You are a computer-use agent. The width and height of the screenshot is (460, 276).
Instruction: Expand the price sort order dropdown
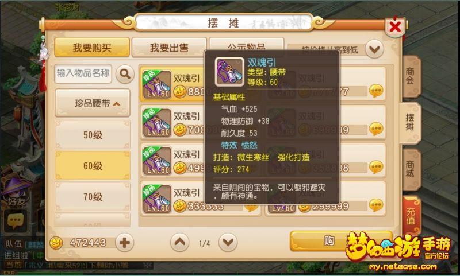(374, 49)
